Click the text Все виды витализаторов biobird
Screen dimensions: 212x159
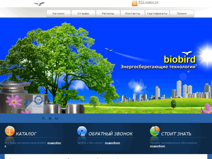pos(25,143)
